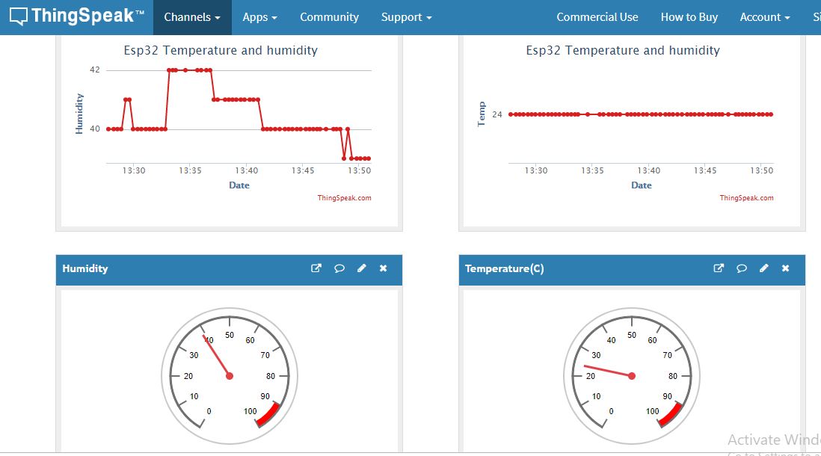
Task: Click the 24 value on Temp axis
Action: point(497,114)
